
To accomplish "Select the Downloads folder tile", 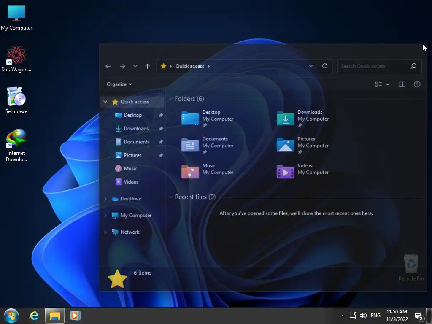I will 302,119.
